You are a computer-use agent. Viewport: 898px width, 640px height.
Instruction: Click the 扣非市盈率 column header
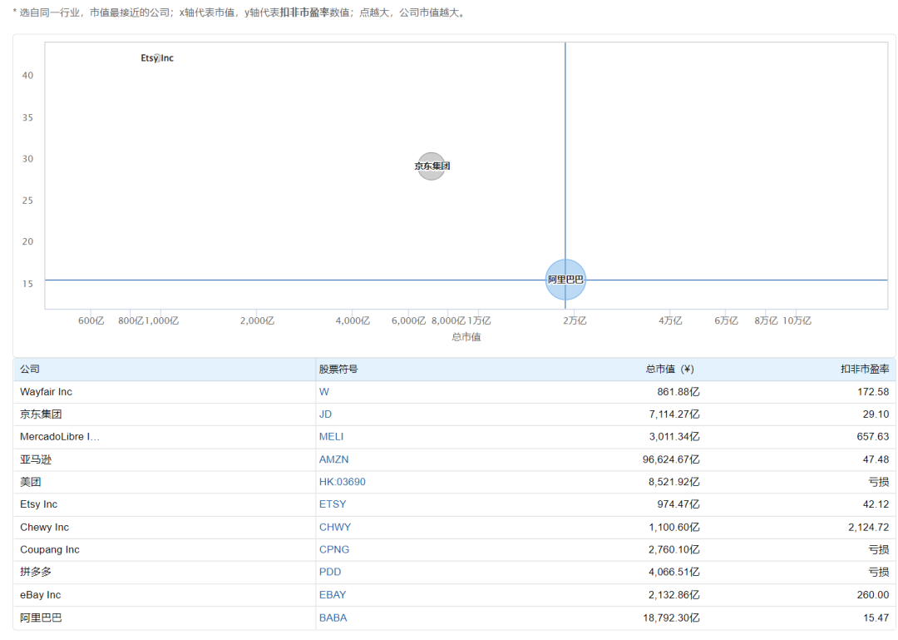(x=865, y=369)
